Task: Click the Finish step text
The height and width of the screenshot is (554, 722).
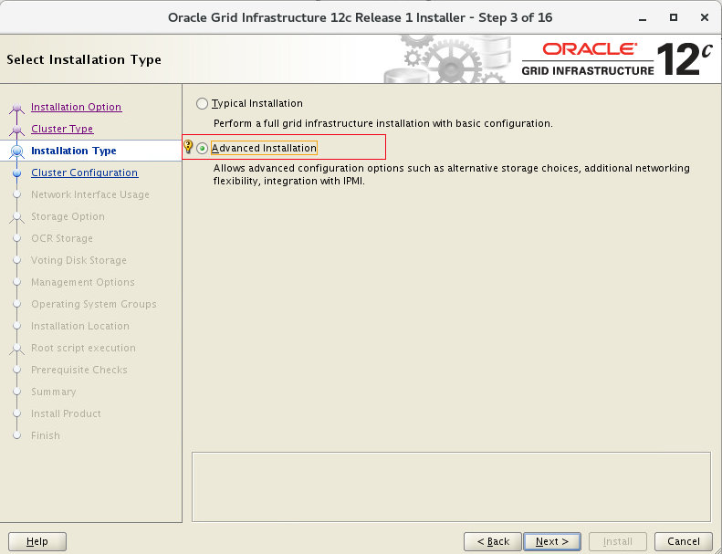Action: coord(45,435)
